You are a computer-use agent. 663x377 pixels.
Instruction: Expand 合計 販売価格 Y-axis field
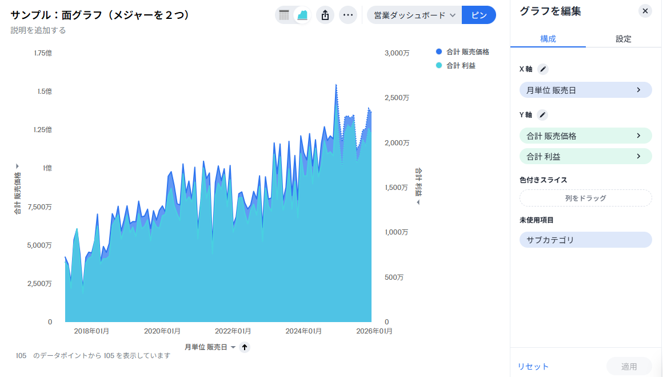pos(585,136)
